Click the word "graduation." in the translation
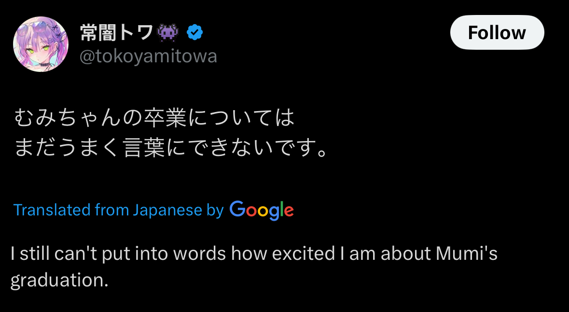 pos(59,280)
